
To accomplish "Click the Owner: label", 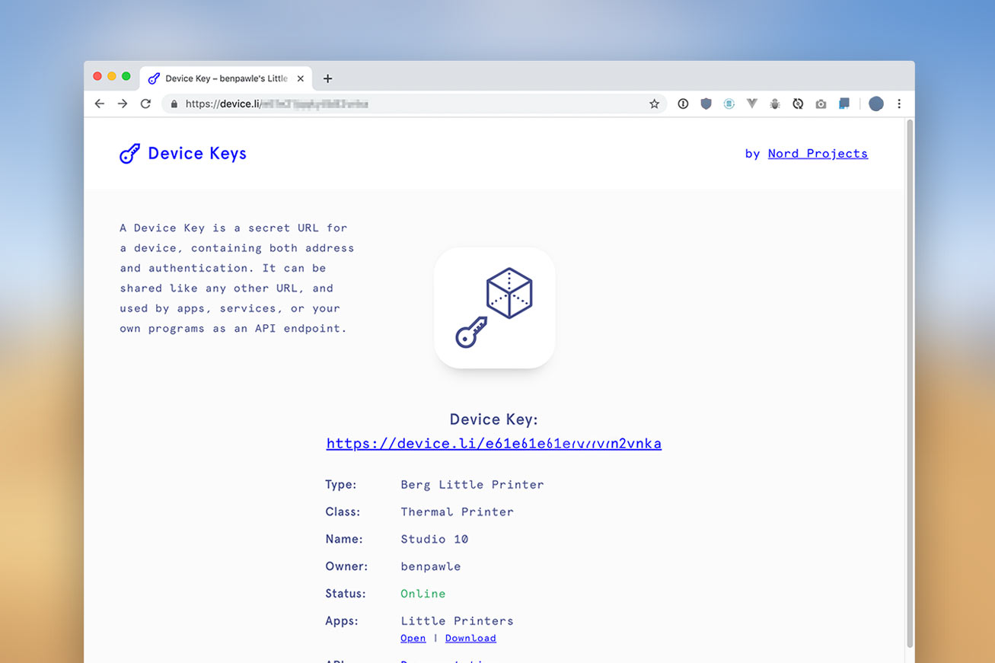I will point(346,567).
